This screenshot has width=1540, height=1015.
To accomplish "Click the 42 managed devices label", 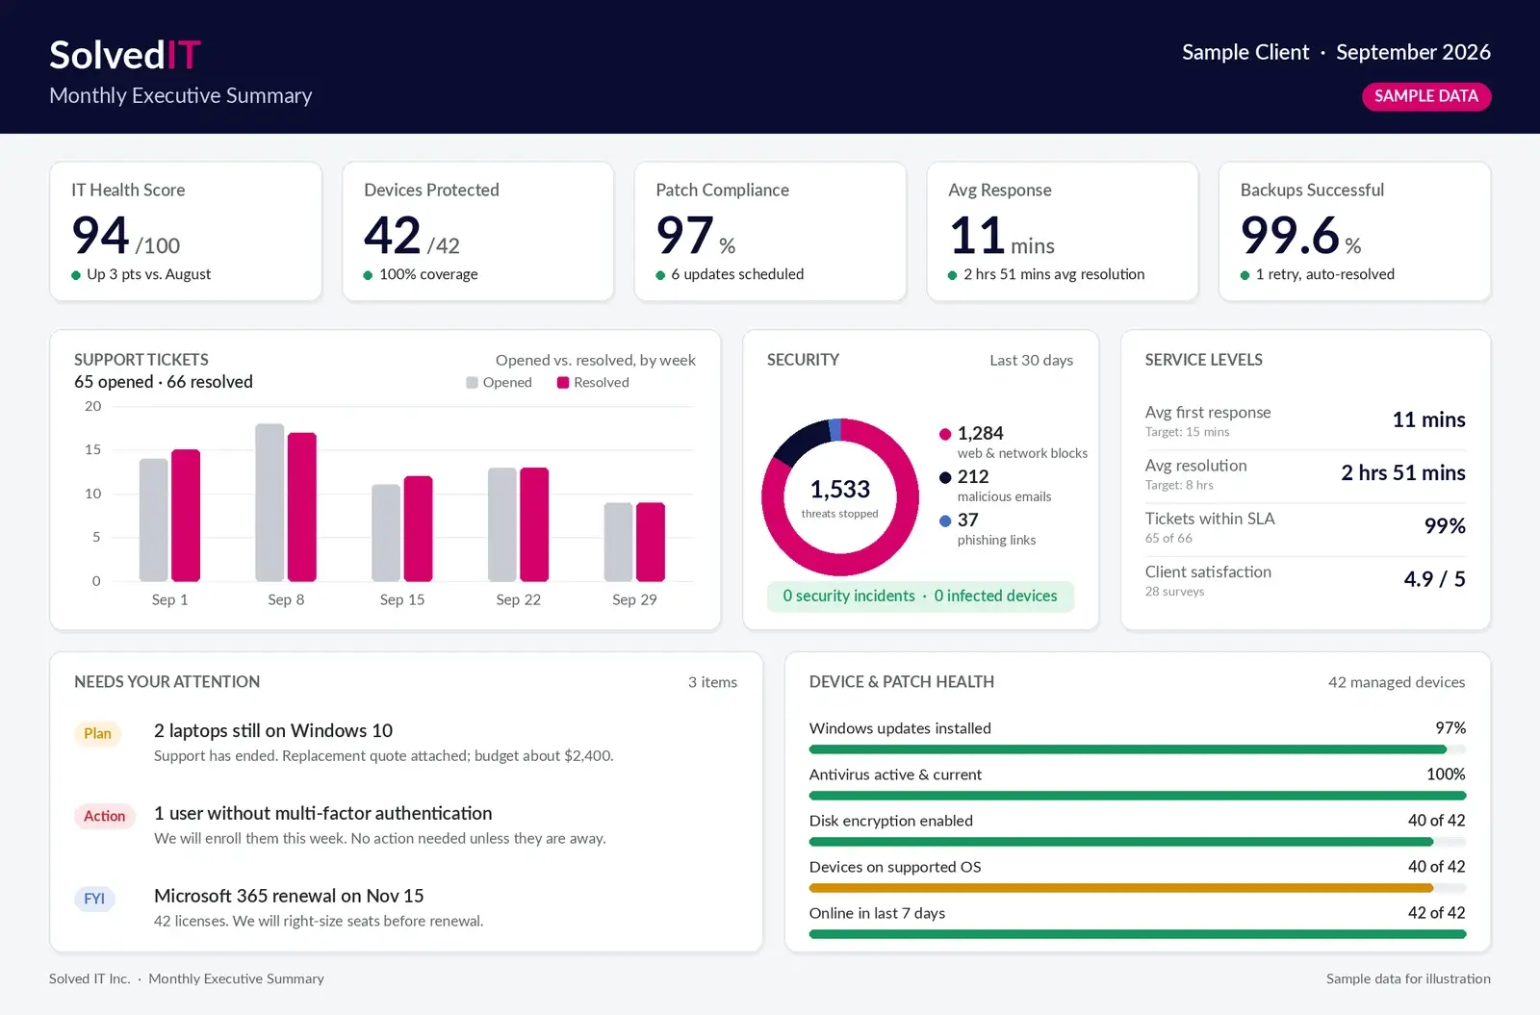I will point(1397,682).
